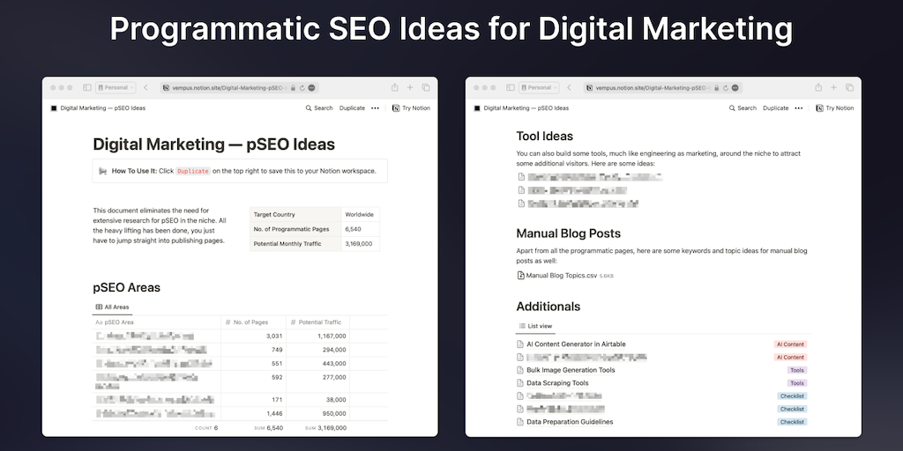Open new tab in right browser window
The image size is (903, 451).
tap(833, 88)
